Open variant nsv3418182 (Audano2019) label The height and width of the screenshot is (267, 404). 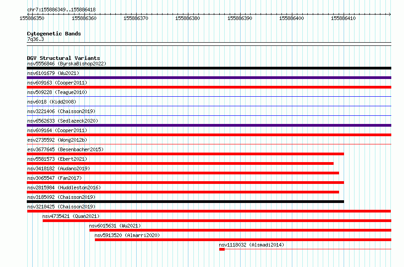pos(59,168)
